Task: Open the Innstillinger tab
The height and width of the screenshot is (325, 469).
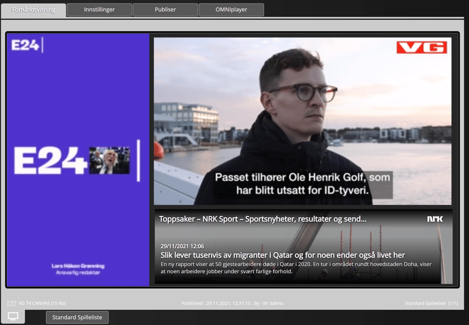Action: (99, 9)
